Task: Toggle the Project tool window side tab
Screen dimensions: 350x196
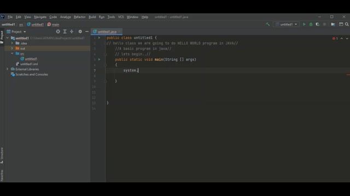Action: 2,37
